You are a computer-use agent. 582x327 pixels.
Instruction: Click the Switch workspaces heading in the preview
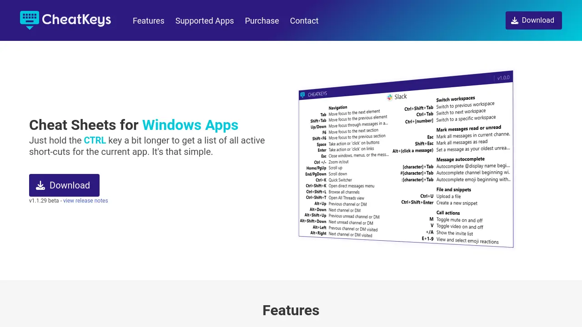(456, 99)
